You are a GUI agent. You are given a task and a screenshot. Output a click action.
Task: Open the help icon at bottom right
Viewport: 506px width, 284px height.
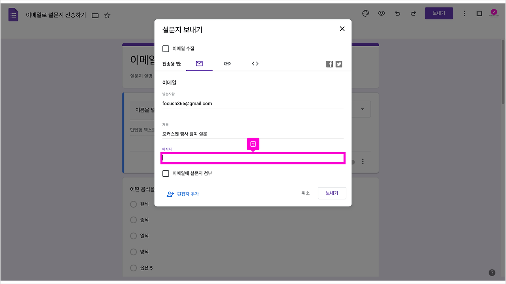[492, 272]
